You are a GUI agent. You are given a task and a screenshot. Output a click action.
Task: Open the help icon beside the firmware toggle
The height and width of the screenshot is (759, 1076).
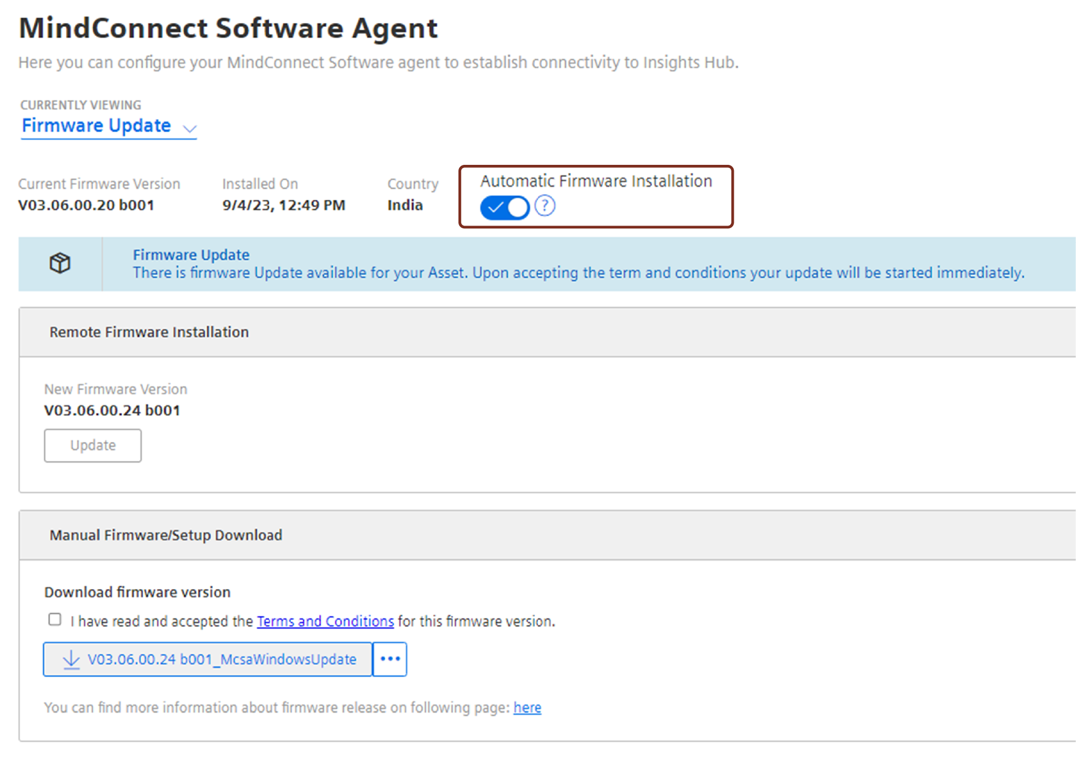(x=545, y=205)
